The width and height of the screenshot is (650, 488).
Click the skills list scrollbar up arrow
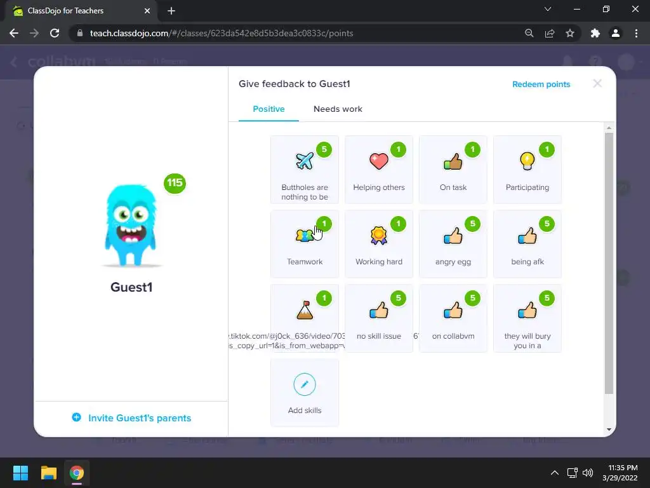pos(609,128)
